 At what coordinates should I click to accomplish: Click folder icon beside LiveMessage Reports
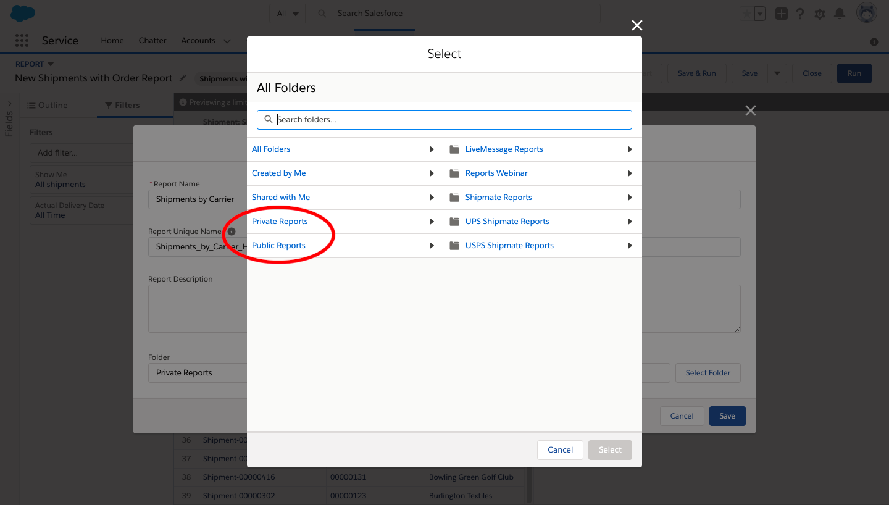[x=454, y=149]
